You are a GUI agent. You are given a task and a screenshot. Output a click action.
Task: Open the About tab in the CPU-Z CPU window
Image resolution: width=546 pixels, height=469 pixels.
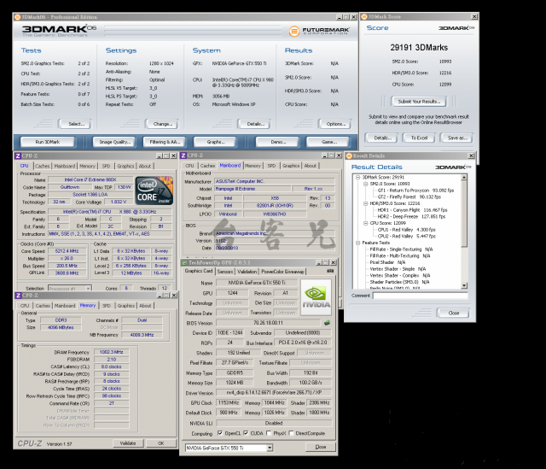pos(145,166)
